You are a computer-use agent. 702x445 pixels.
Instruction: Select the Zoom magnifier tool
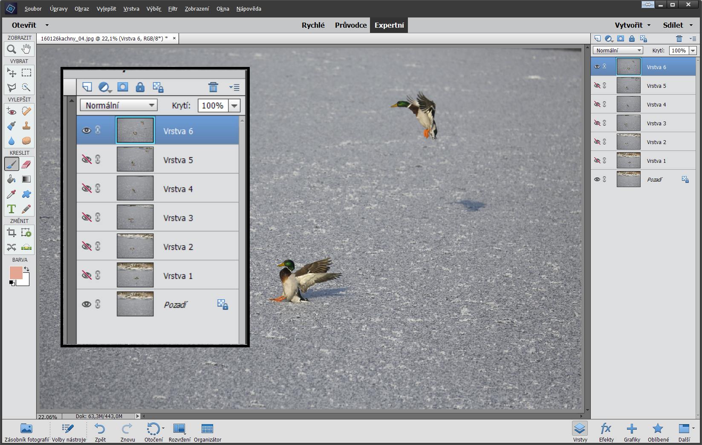pyautogui.click(x=12, y=49)
